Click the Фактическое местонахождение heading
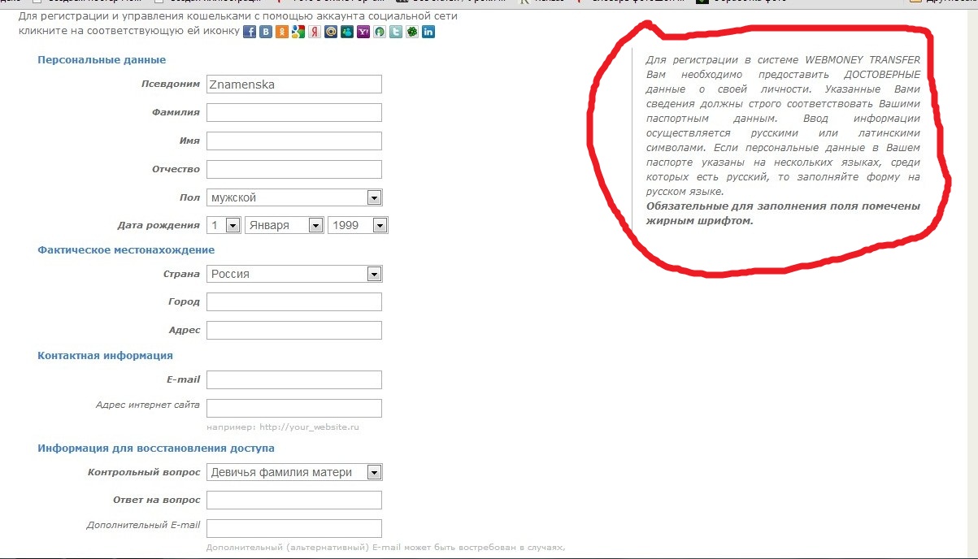978x559 pixels. (x=126, y=250)
